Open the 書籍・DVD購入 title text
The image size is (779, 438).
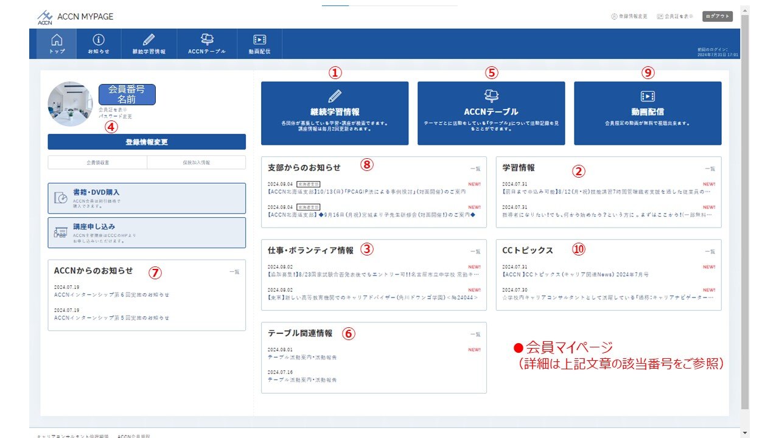click(x=96, y=192)
